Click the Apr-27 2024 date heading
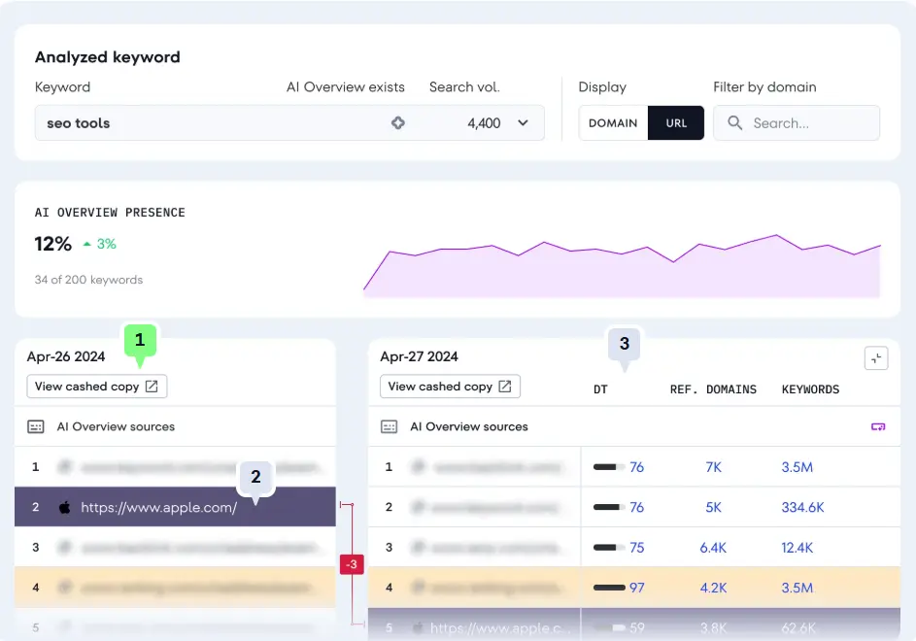Screen dimensions: 916x641 point(419,356)
